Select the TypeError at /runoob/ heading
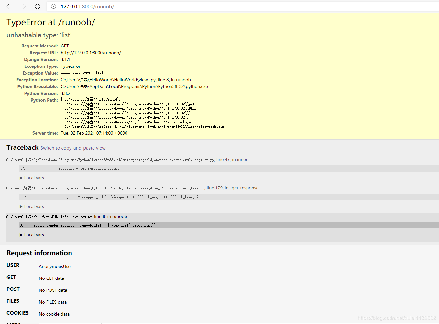Screen dimensions: 439x324 51,22
